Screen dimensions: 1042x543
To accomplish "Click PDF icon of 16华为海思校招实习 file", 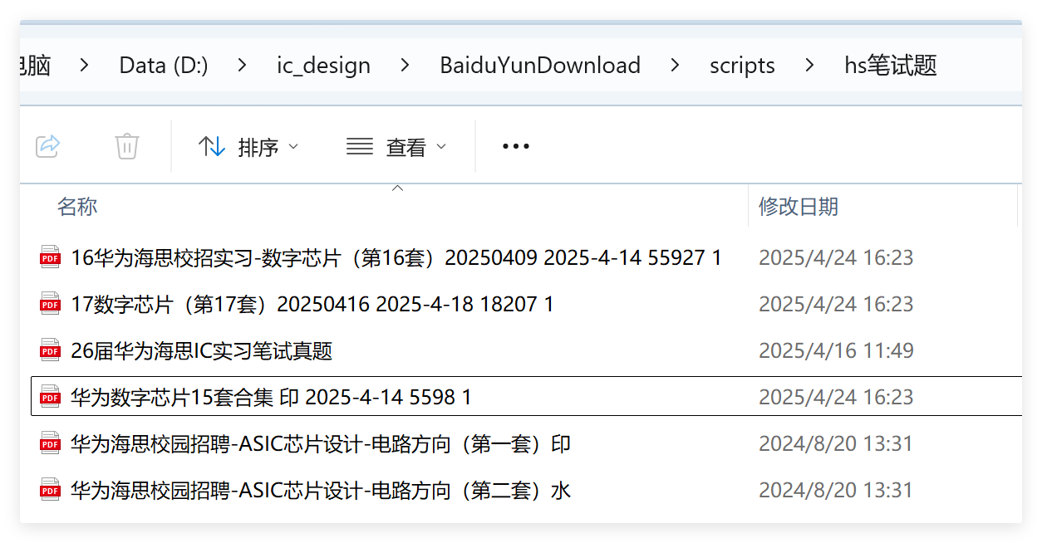I will tap(51, 257).
